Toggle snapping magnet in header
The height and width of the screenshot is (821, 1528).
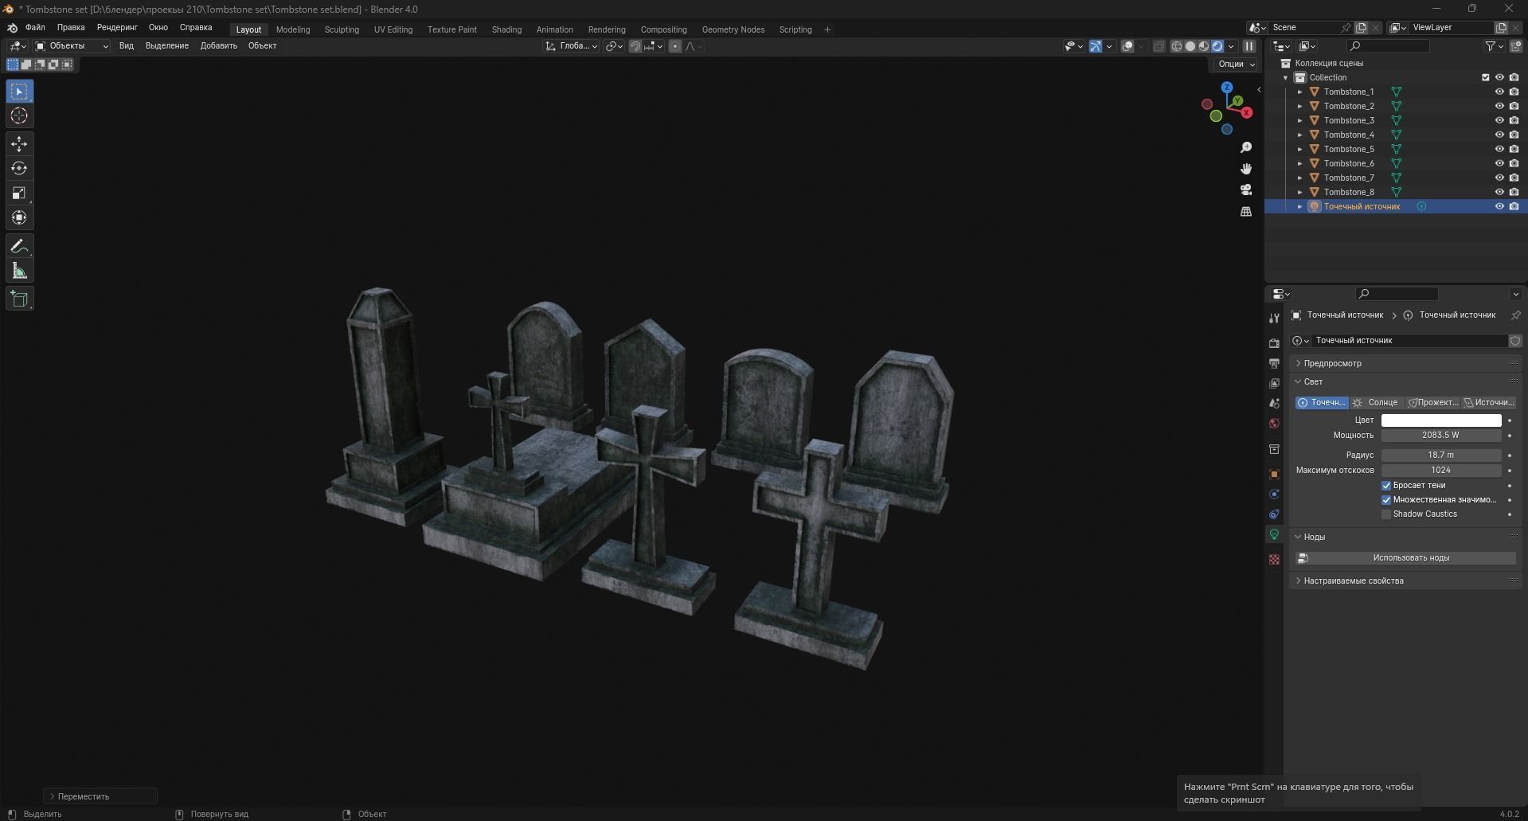click(635, 46)
